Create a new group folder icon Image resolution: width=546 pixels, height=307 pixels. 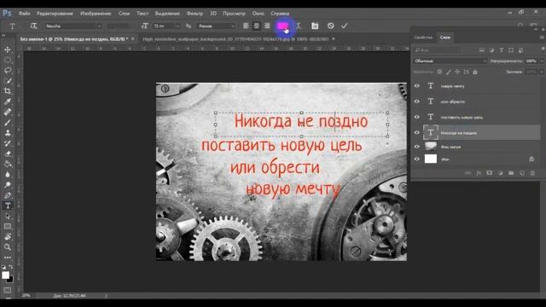pos(511,173)
